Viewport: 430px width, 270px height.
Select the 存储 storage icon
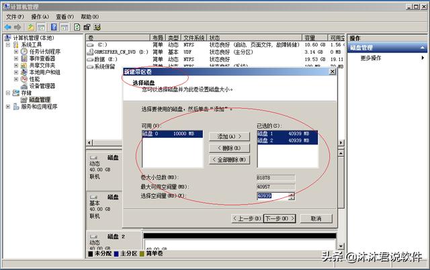click(x=16, y=93)
